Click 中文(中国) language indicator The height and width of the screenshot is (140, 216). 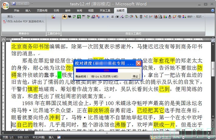tap(39, 137)
